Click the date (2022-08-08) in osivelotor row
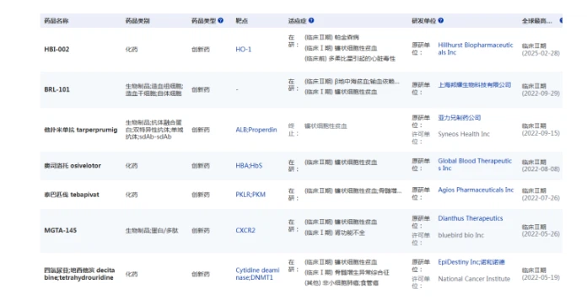This screenshot has width=587, height=305. coord(541,169)
